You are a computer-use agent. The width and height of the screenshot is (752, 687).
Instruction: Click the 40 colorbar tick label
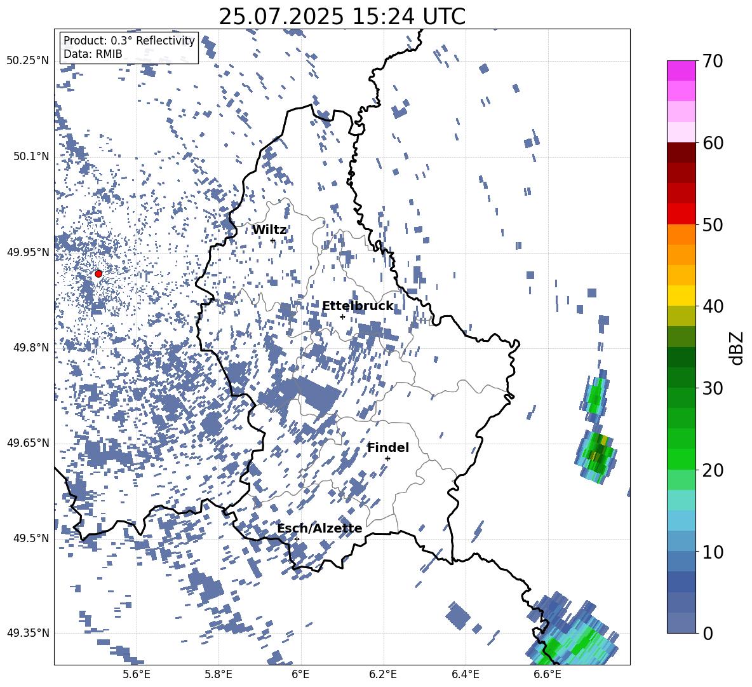tap(713, 306)
